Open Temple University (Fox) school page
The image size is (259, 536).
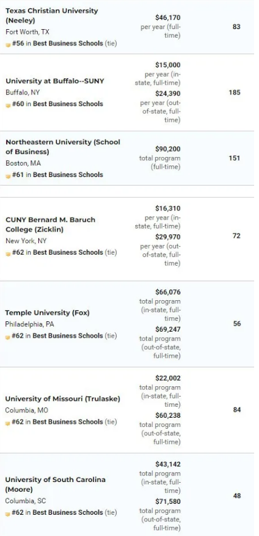[47, 313]
